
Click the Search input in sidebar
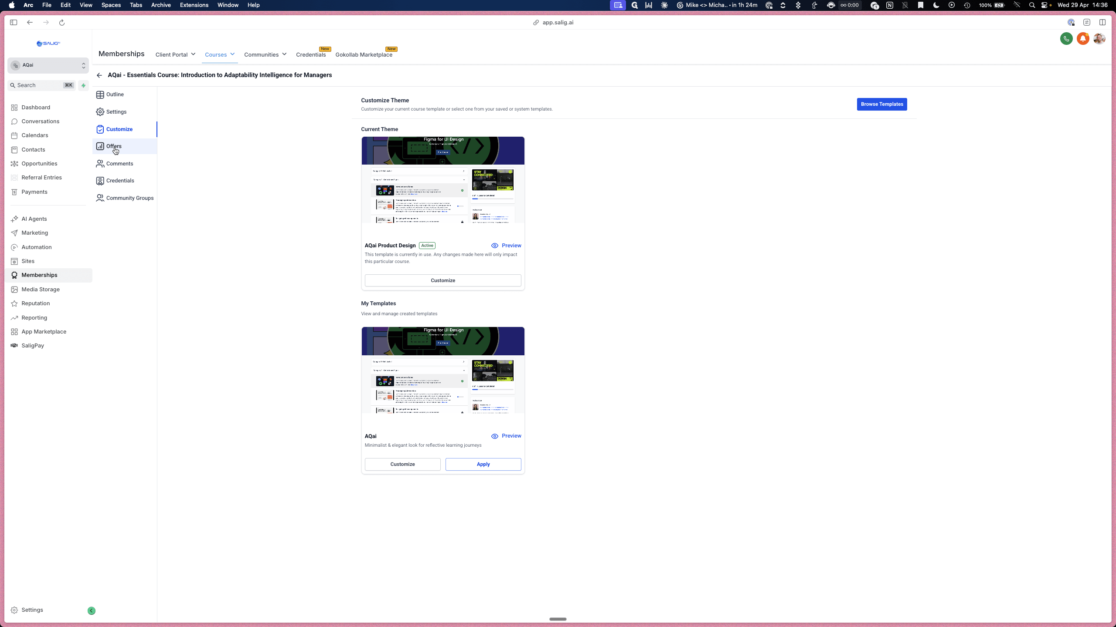point(41,85)
